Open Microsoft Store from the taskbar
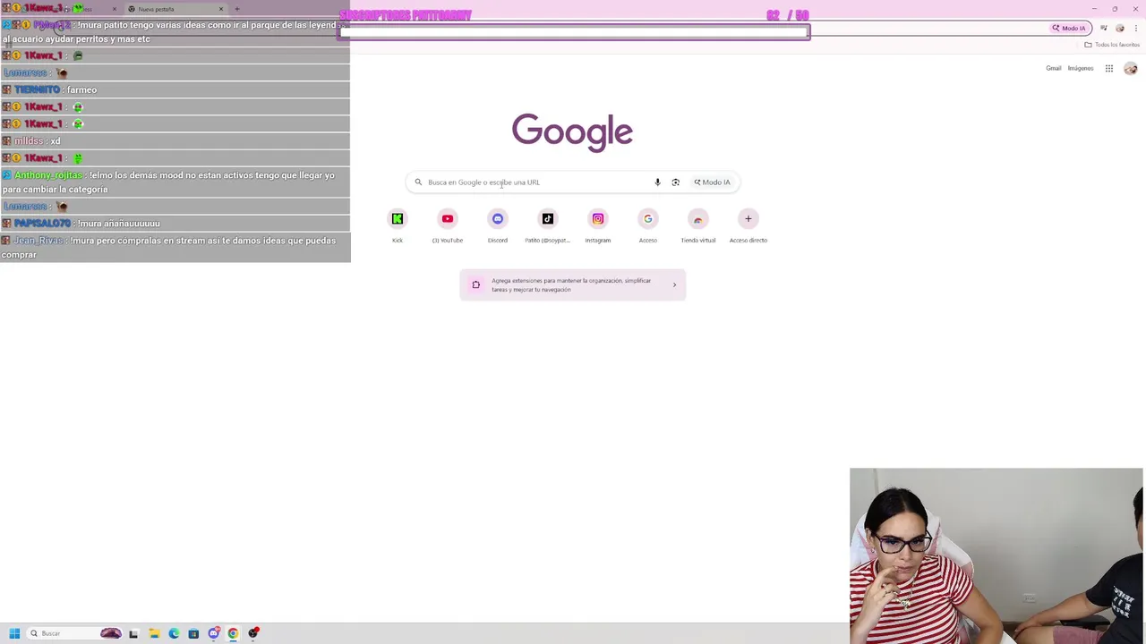 coord(193,633)
